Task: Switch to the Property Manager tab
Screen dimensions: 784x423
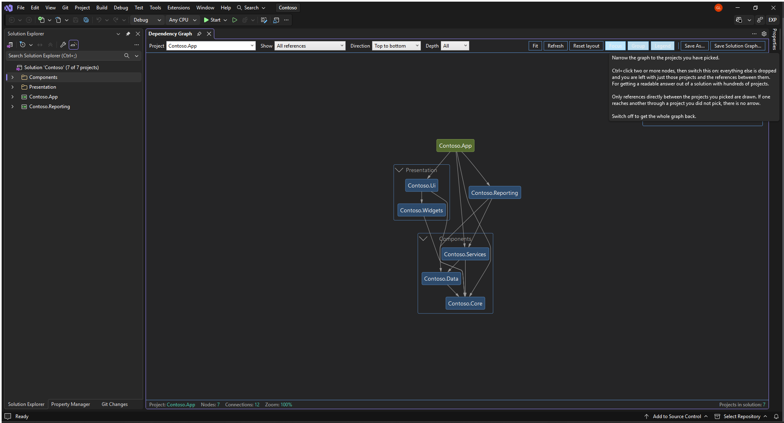Action: pyautogui.click(x=70, y=404)
